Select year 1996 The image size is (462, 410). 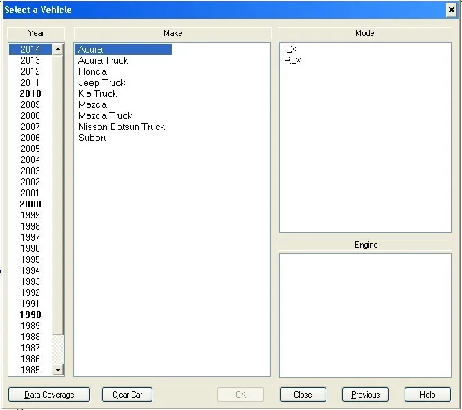click(30, 248)
